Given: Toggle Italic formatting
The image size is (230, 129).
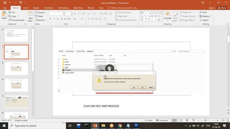Looking at the screenshot, I should pyautogui.click(x=54, y=19).
